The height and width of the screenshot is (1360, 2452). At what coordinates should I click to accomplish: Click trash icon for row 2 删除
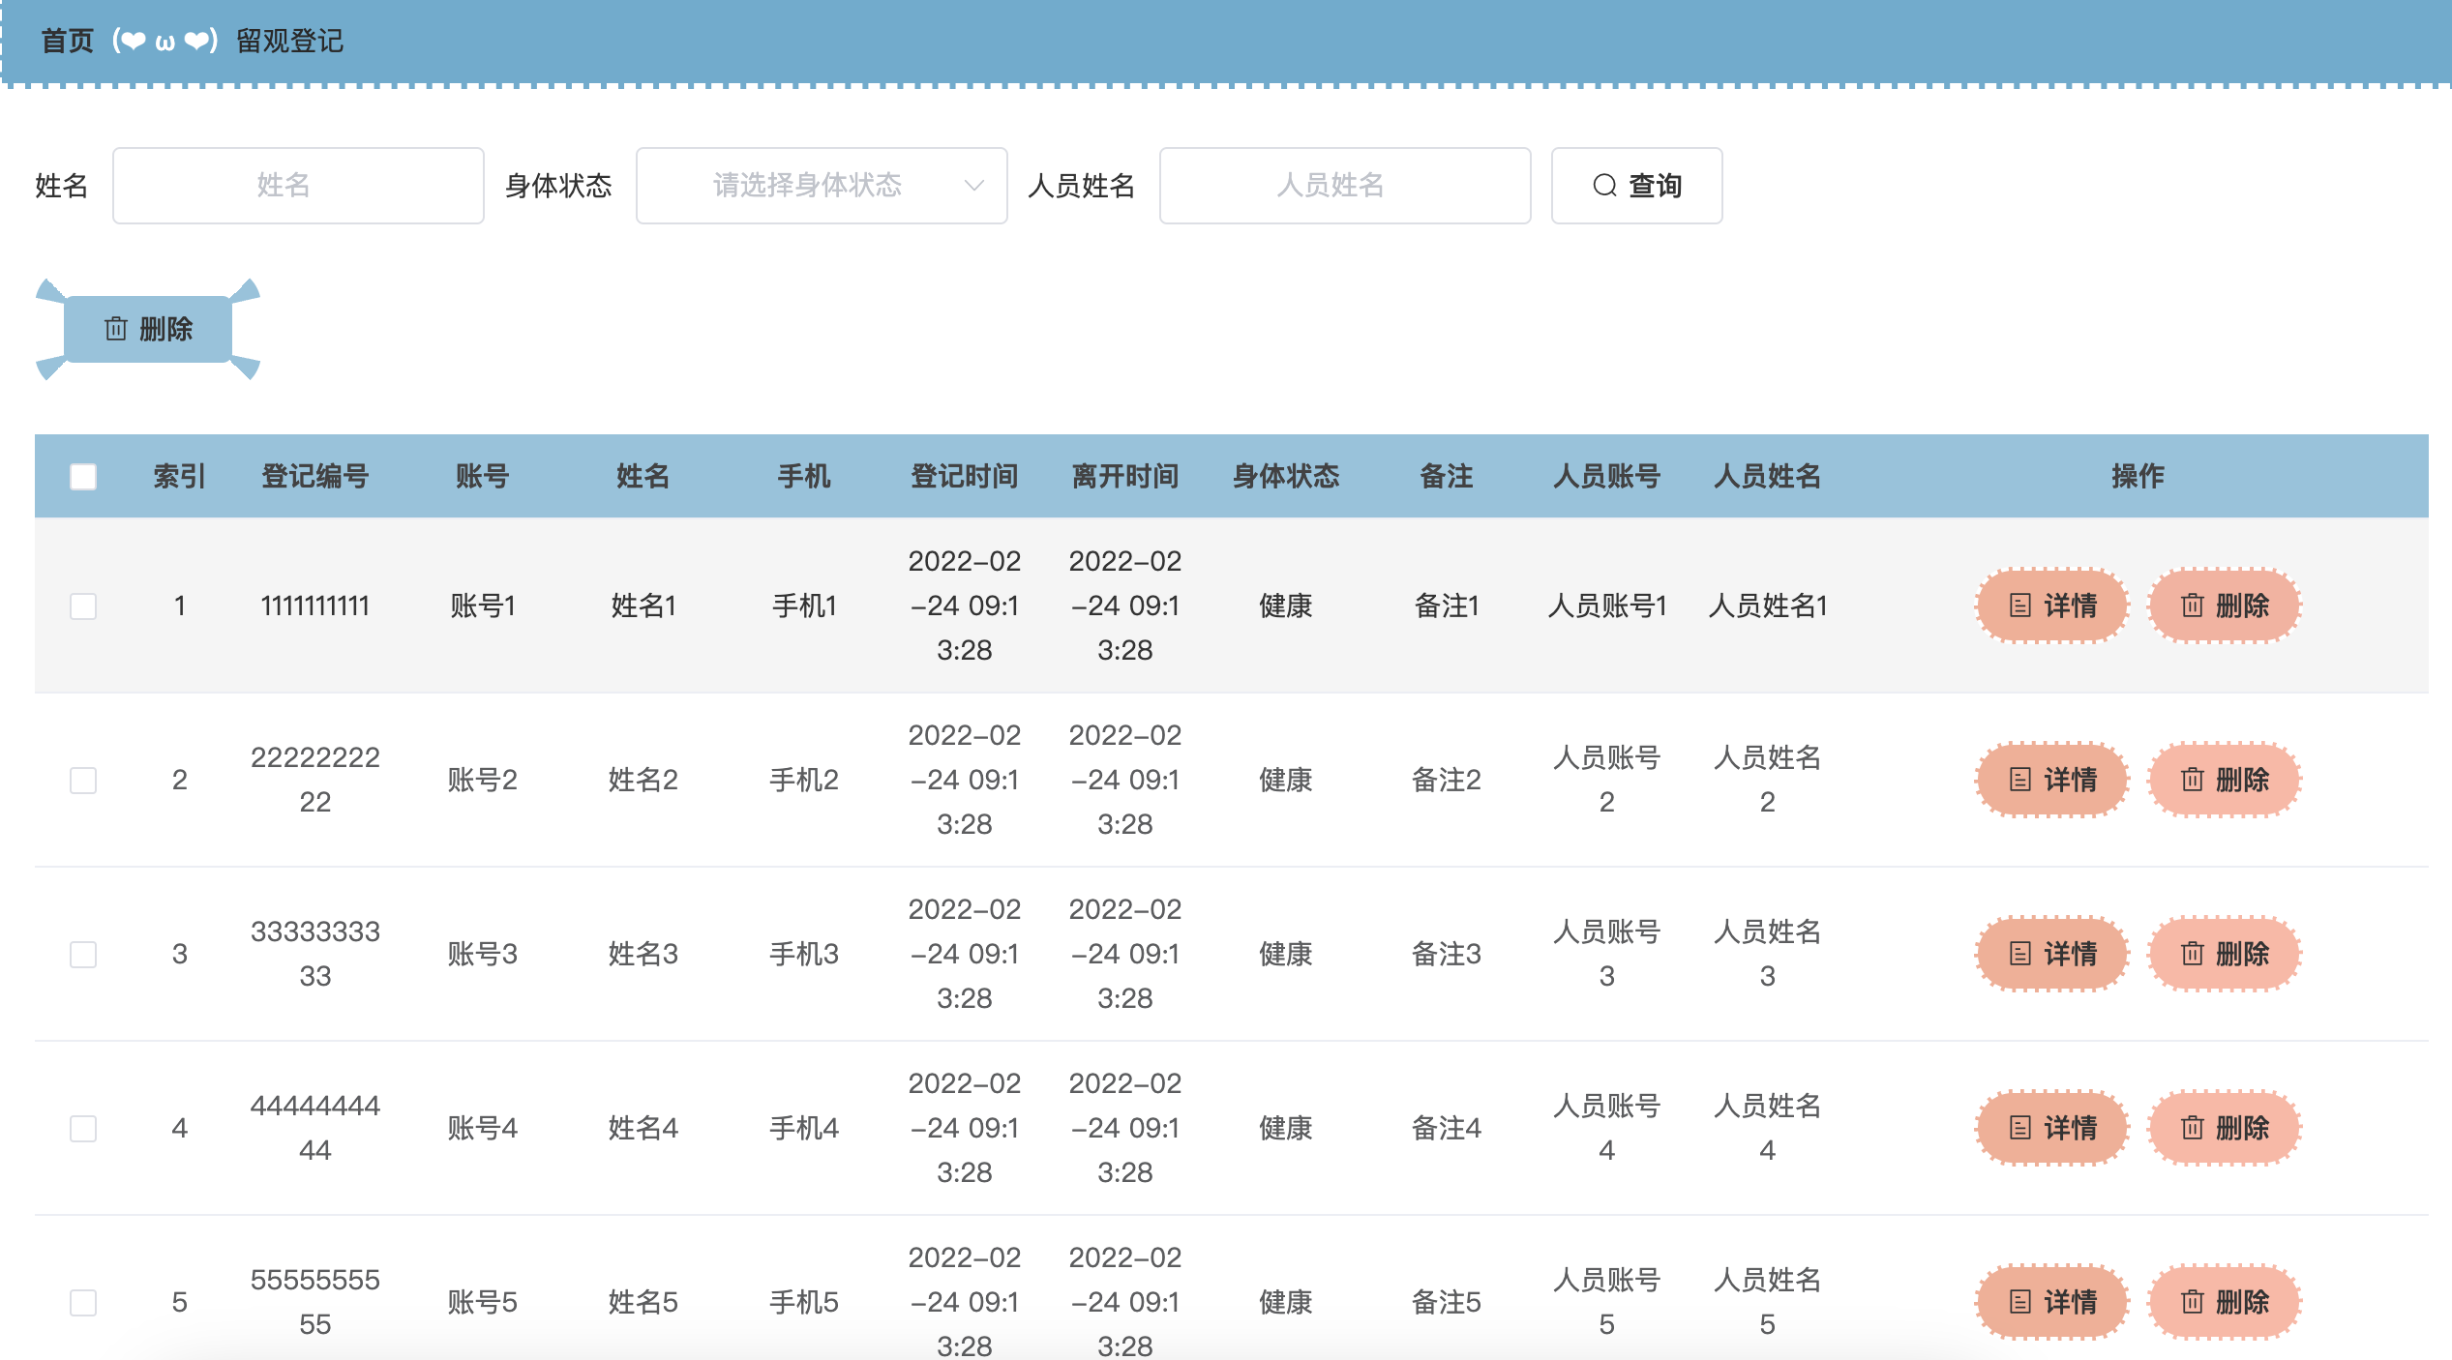tap(2192, 780)
